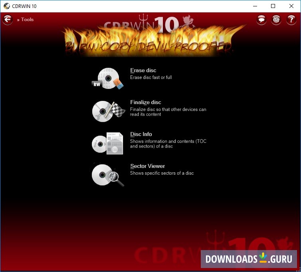This screenshot has height=272, width=301.
Task: Open the Sector Viewer title link
Action: 147,166
